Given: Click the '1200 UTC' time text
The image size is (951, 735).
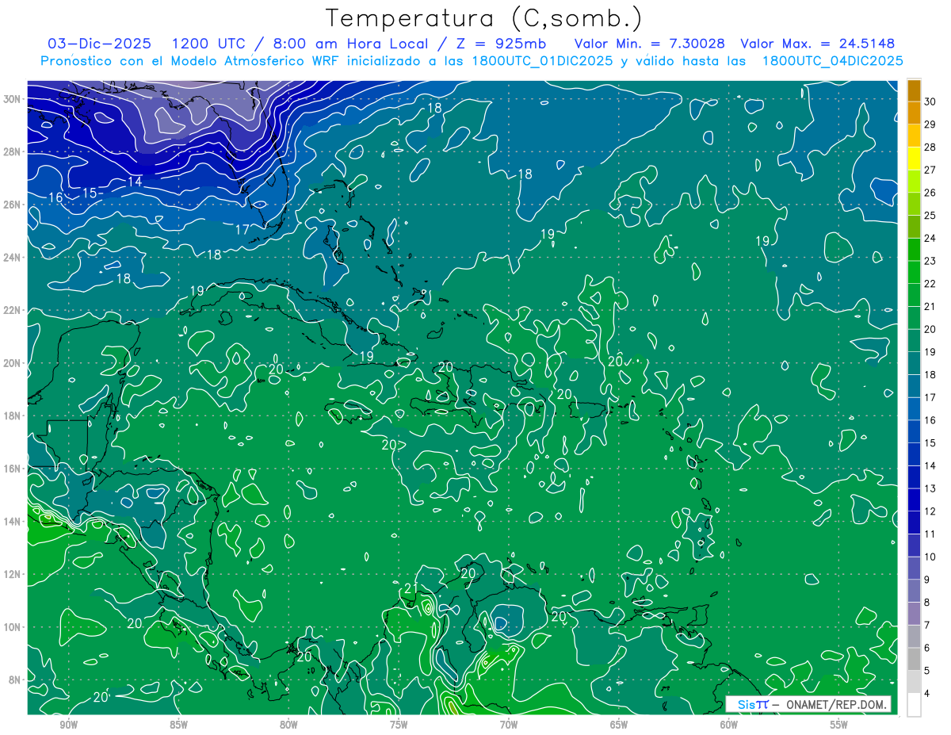Looking at the screenshot, I should pyautogui.click(x=209, y=44).
